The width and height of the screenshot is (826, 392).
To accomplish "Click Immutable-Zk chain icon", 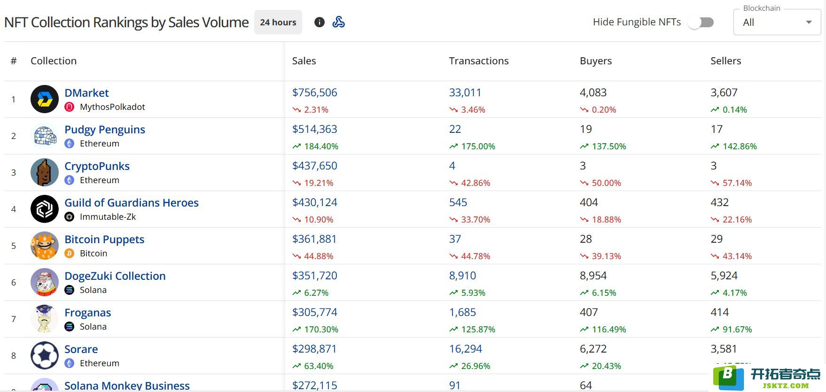I will (70, 217).
